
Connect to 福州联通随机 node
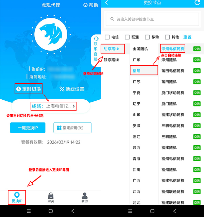tap(173, 192)
